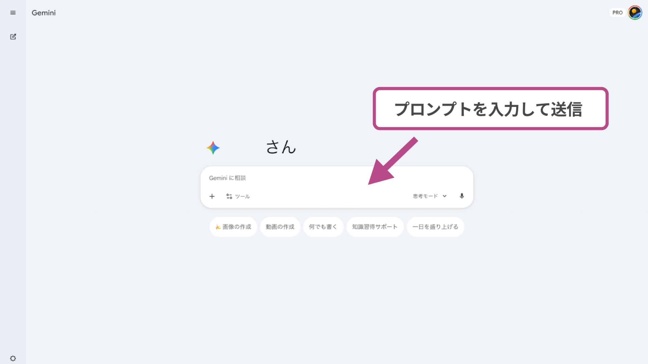Screen dimensions: 648x364
Task: Select the 一日を盛り上げる suggestion chip
Action: [x=435, y=227]
